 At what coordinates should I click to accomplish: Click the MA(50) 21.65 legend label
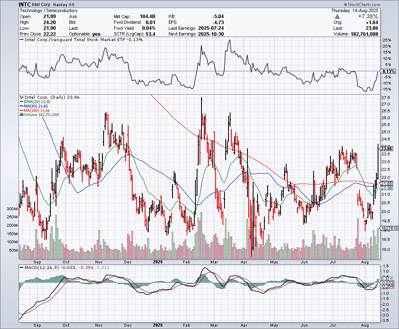35,106
